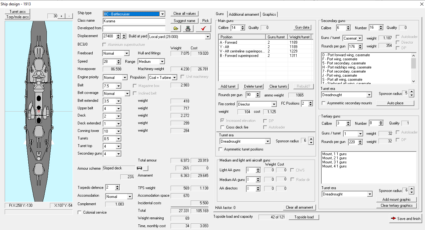
Task: Increase secondary guns number spinner
Action: point(381,26)
